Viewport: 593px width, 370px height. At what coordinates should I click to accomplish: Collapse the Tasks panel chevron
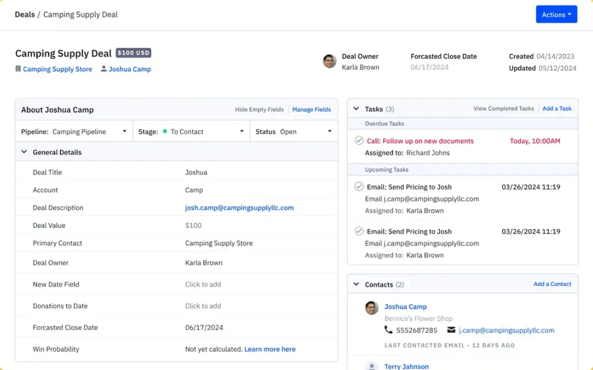pos(356,109)
